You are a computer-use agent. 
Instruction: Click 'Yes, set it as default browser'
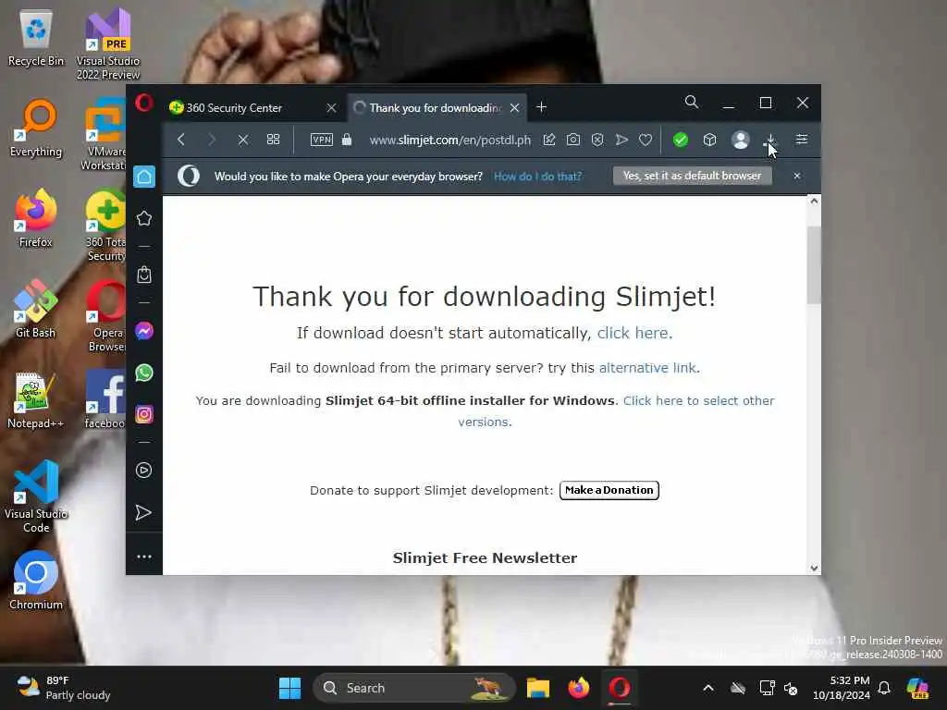pyautogui.click(x=692, y=176)
